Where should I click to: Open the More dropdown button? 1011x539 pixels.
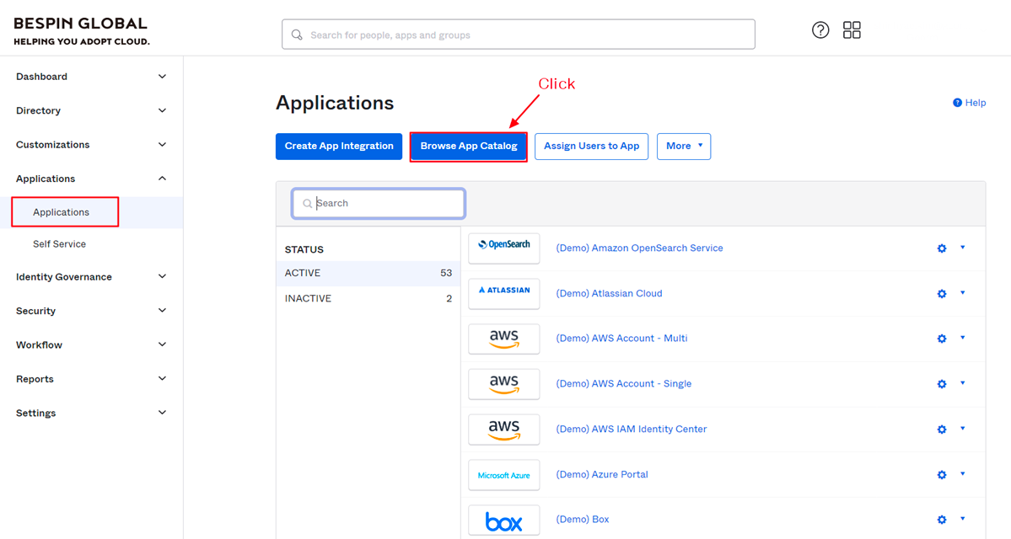(683, 147)
